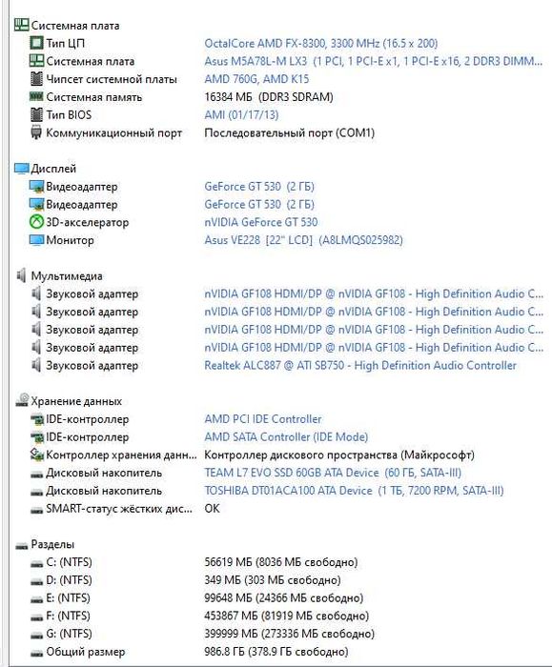This screenshot has width=552, height=667.
Task: Select the Коммуникационный порт label
Action: (114, 132)
